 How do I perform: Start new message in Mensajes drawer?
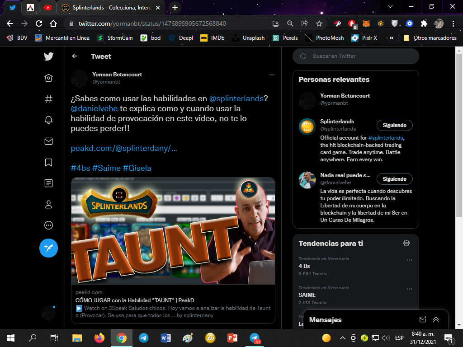pyautogui.click(x=423, y=319)
